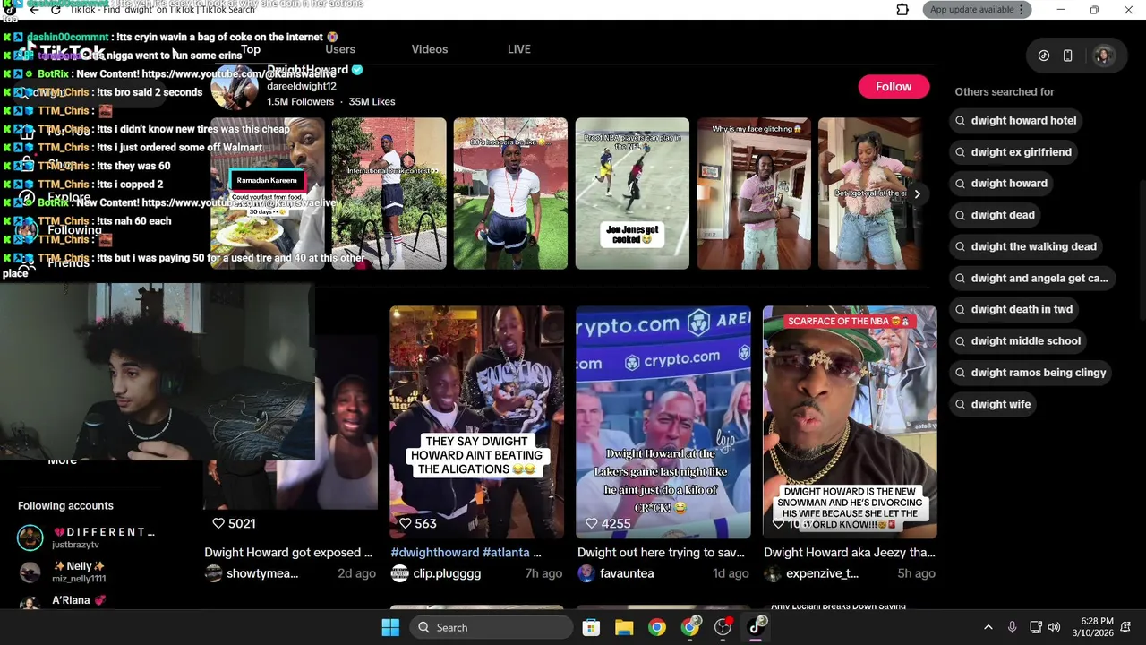Click the heart icon showing 5021 likes

tap(218, 523)
